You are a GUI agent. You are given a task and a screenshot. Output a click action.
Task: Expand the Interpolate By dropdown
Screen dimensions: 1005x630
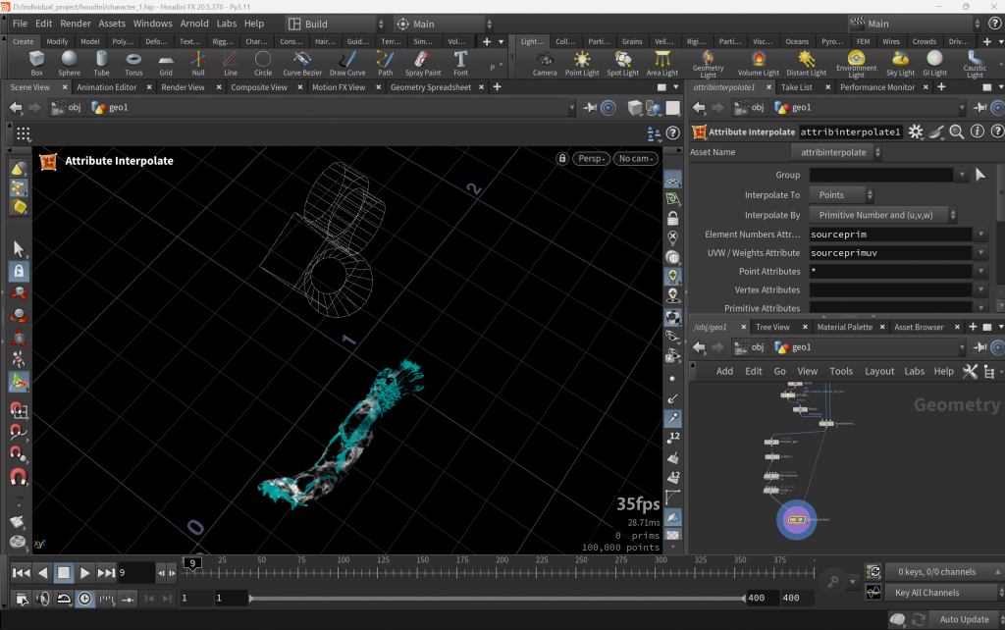click(883, 215)
